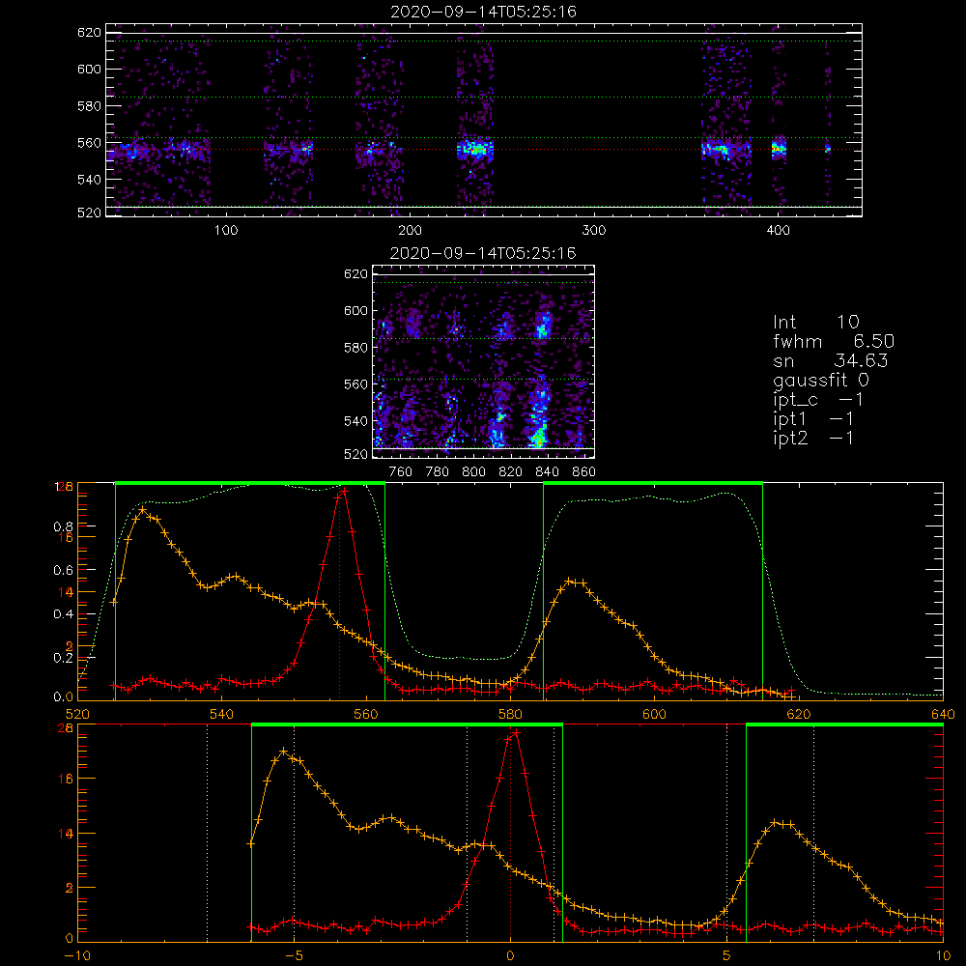Select the 'ipt1 -1' parameter text

pos(812,419)
